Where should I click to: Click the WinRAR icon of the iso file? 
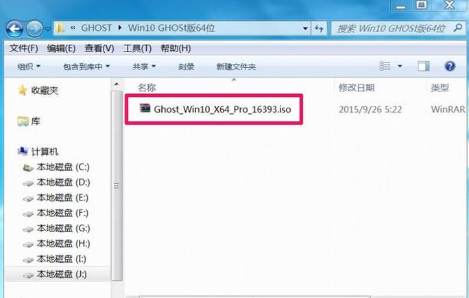145,108
